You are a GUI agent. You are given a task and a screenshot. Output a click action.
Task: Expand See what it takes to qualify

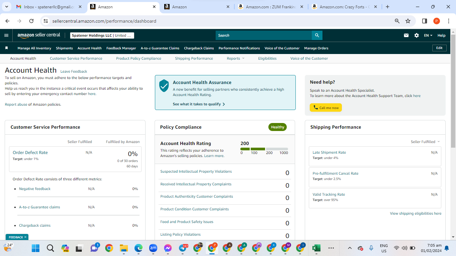tap(199, 104)
